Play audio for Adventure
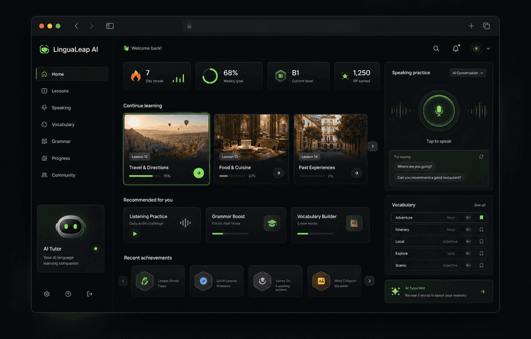Screen dimensions: 531x339 [x=468, y=217]
